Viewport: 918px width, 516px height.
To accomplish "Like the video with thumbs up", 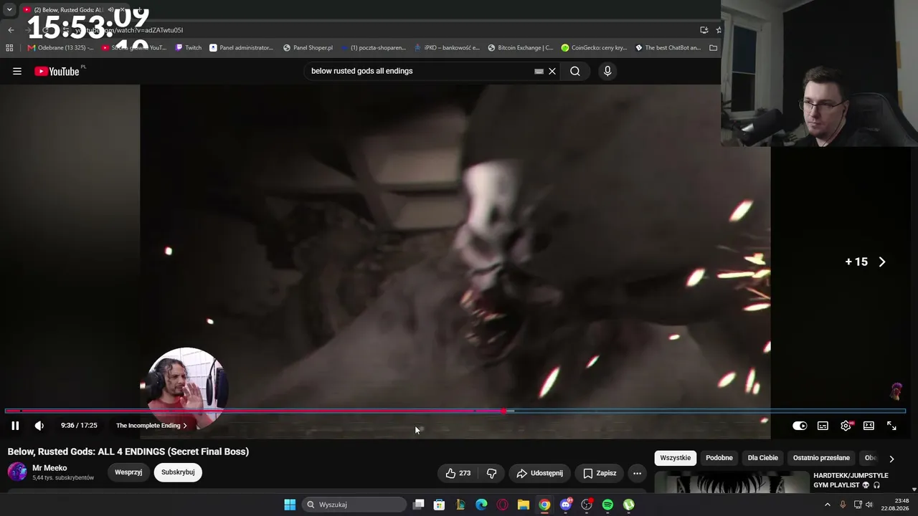I will [x=458, y=473].
